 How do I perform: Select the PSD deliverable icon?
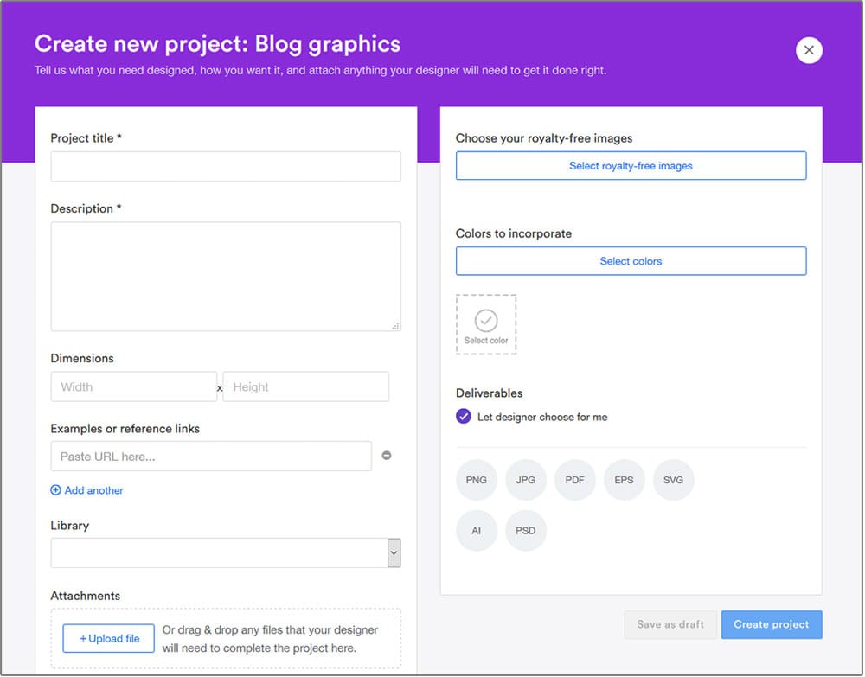tap(526, 532)
